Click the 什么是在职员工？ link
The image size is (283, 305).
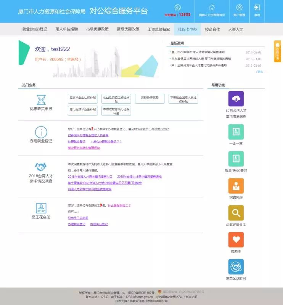pos(119,205)
